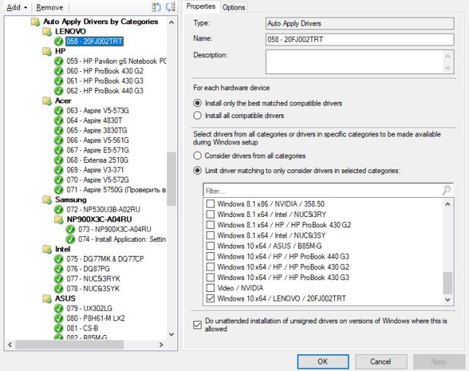Click green check icon of 081 - CS-B
Viewport: 469px width, 371px height.
coord(59,328)
